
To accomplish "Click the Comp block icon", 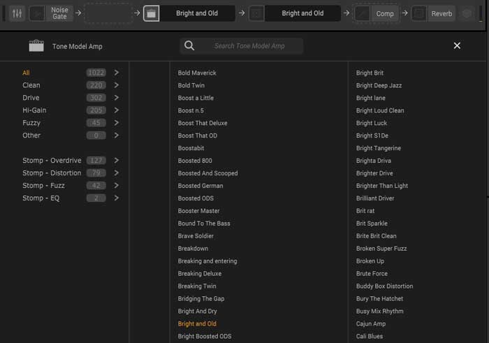I will [x=363, y=13].
